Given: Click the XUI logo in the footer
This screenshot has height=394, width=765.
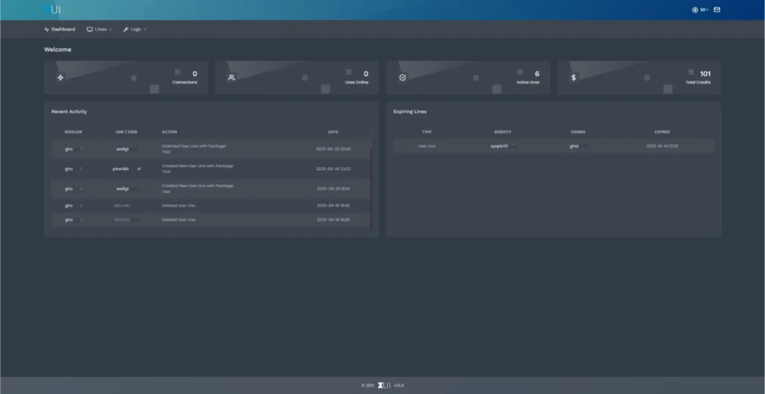Looking at the screenshot, I should pos(384,385).
